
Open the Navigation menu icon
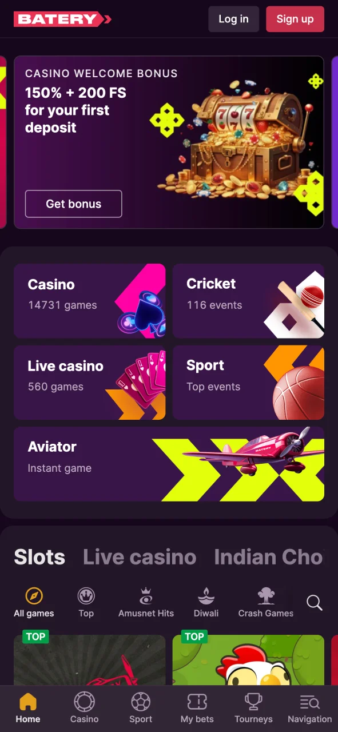[x=310, y=702]
